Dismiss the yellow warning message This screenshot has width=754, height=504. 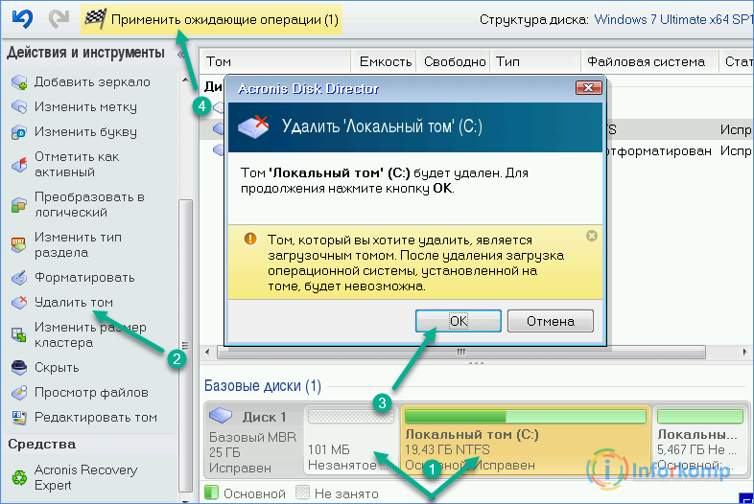pyautogui.click(x=592, y=236)
